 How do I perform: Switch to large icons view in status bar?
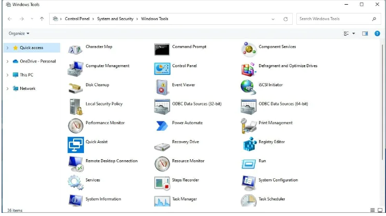click(380, 210)
